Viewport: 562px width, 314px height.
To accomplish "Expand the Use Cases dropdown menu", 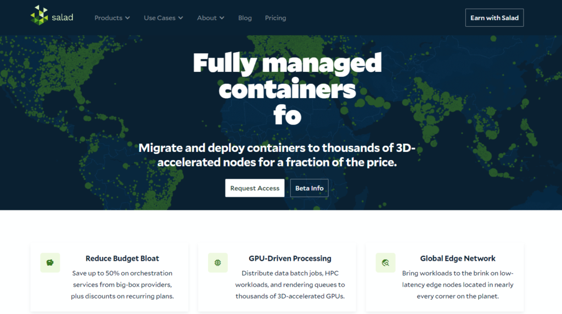I will pos(164,18).
